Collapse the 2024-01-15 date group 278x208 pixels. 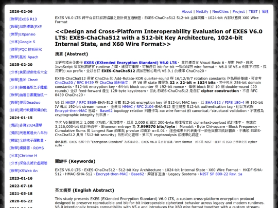pos(21,118)
